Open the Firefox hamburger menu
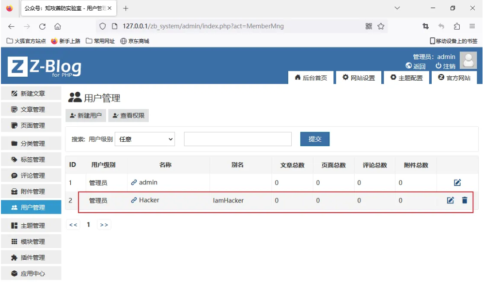Screen dimensions: 484x283 [x=472, y=26]
